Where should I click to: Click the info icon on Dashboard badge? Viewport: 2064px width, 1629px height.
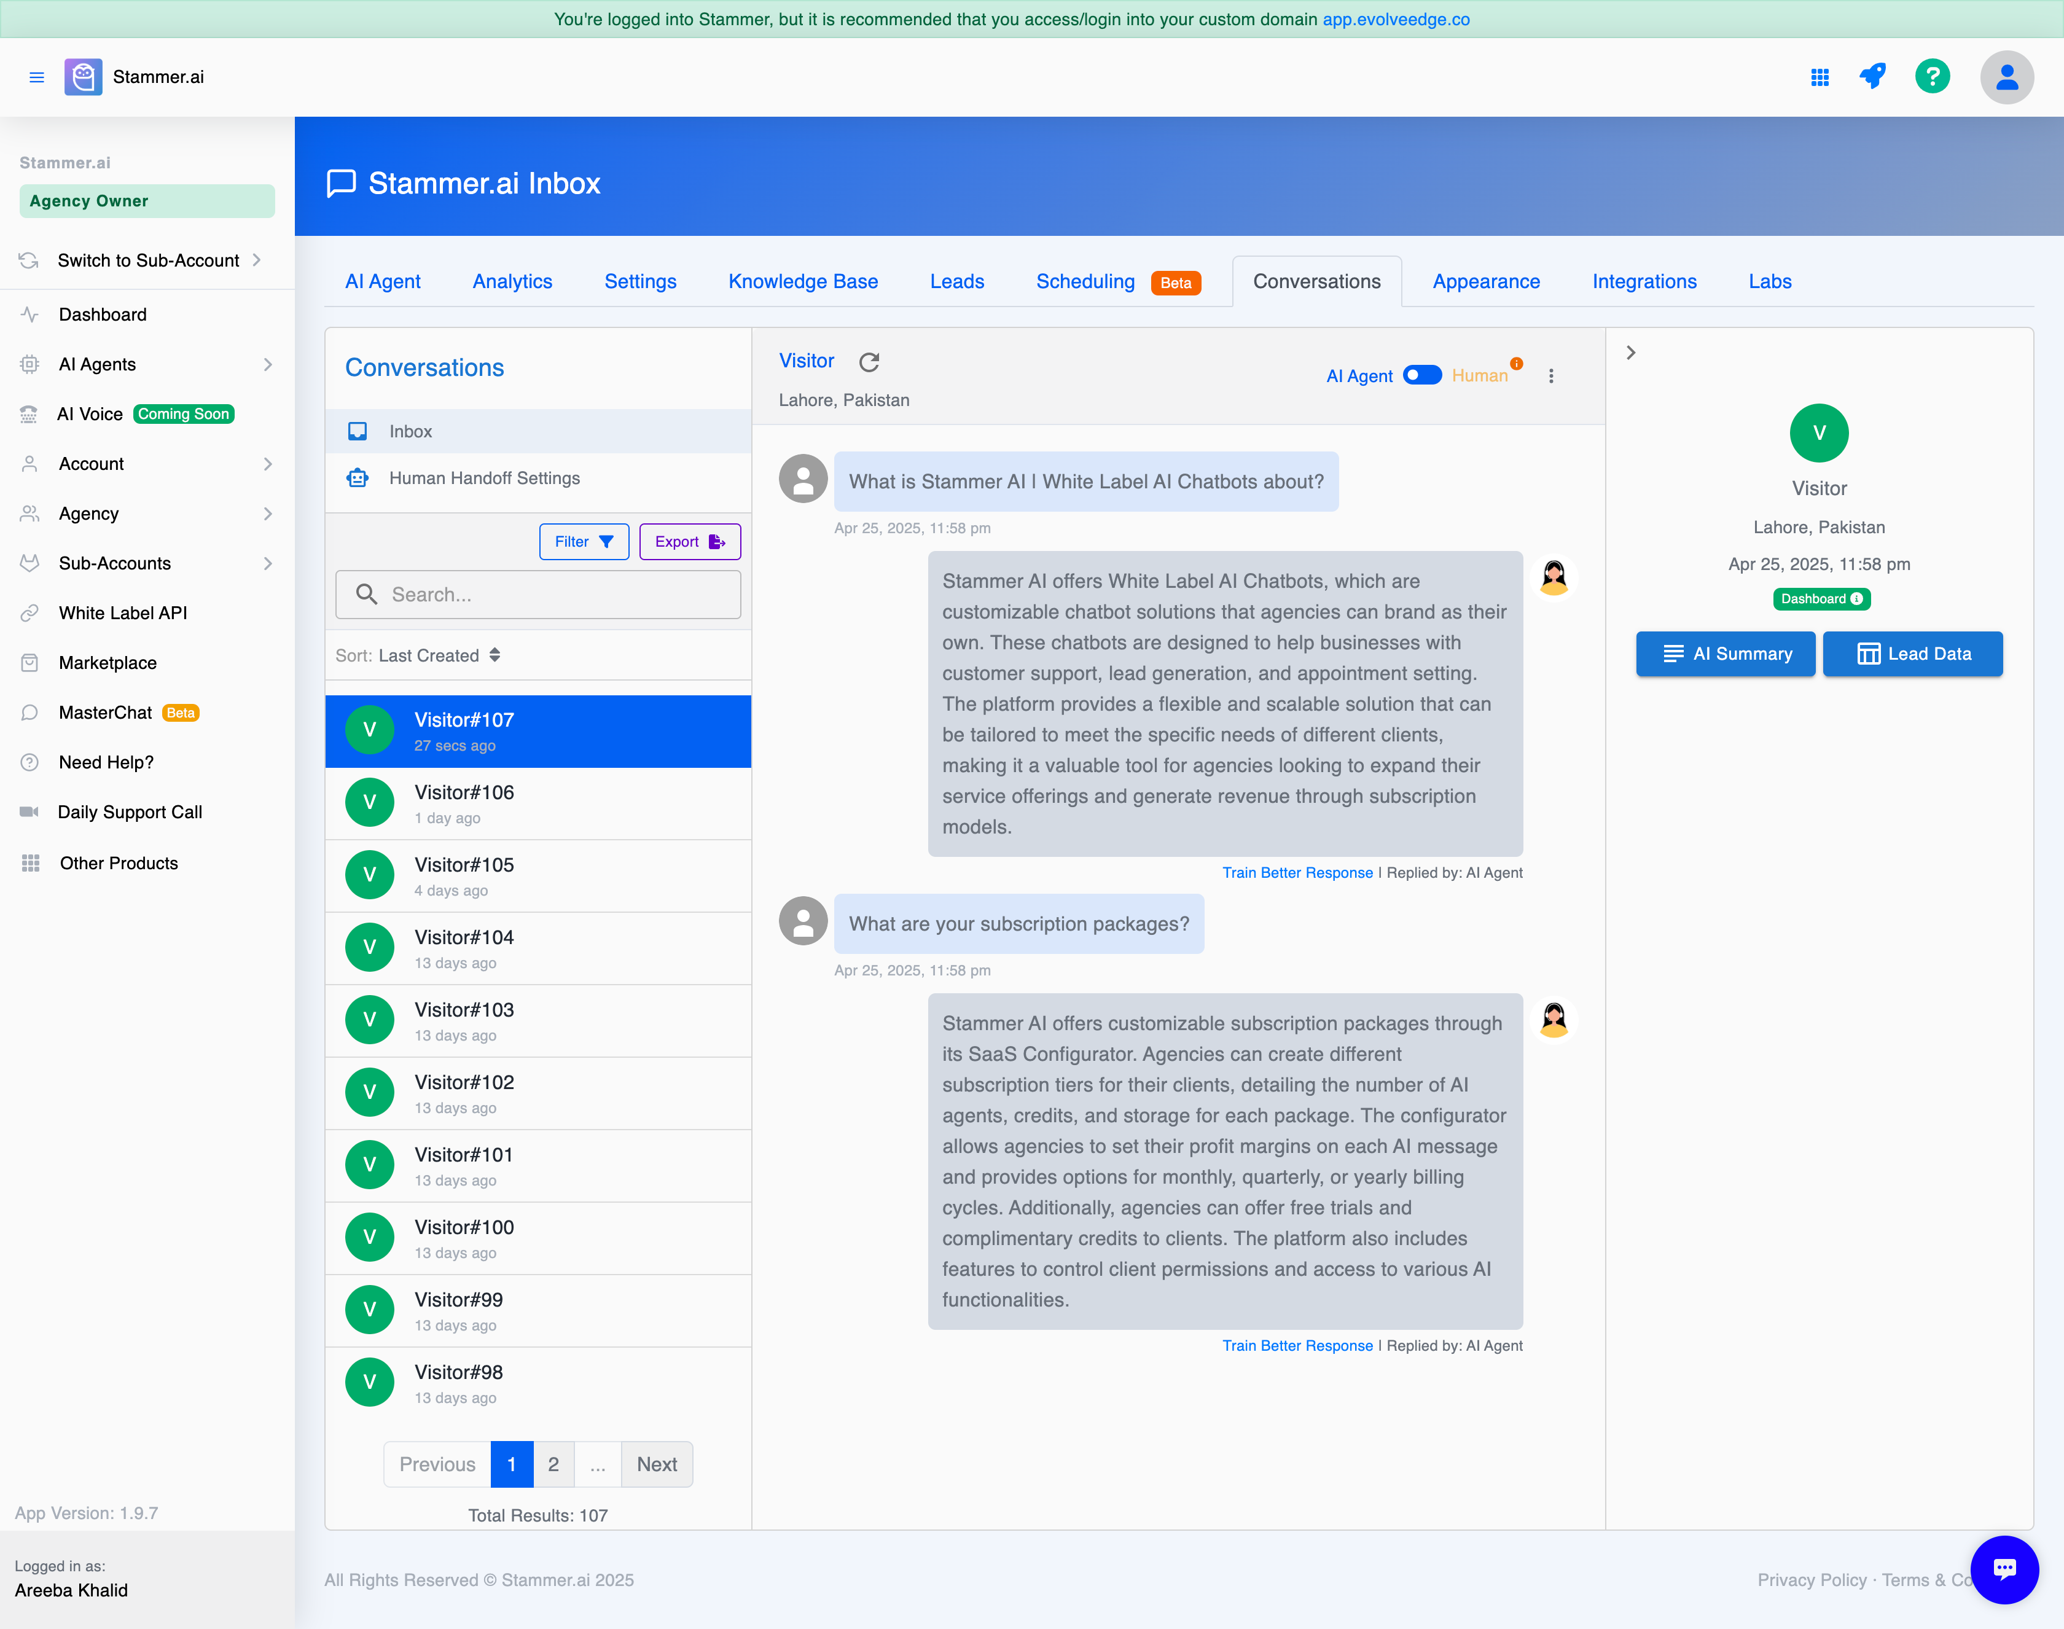point(1856,599)
